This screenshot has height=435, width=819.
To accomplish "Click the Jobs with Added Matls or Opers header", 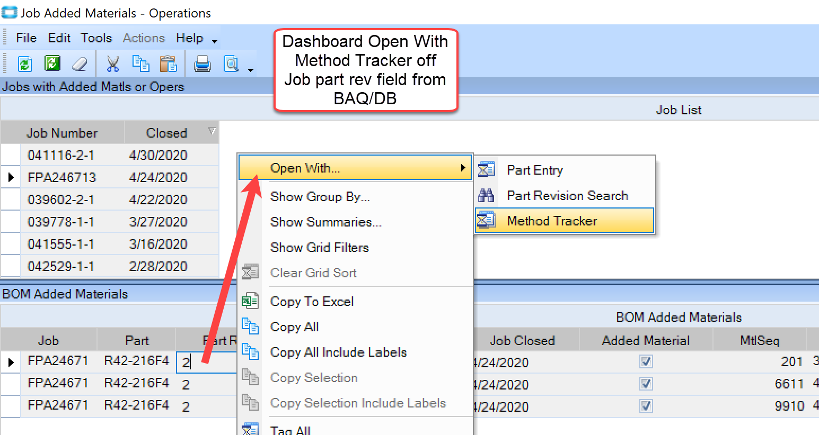I will click(x=93, y=86).
